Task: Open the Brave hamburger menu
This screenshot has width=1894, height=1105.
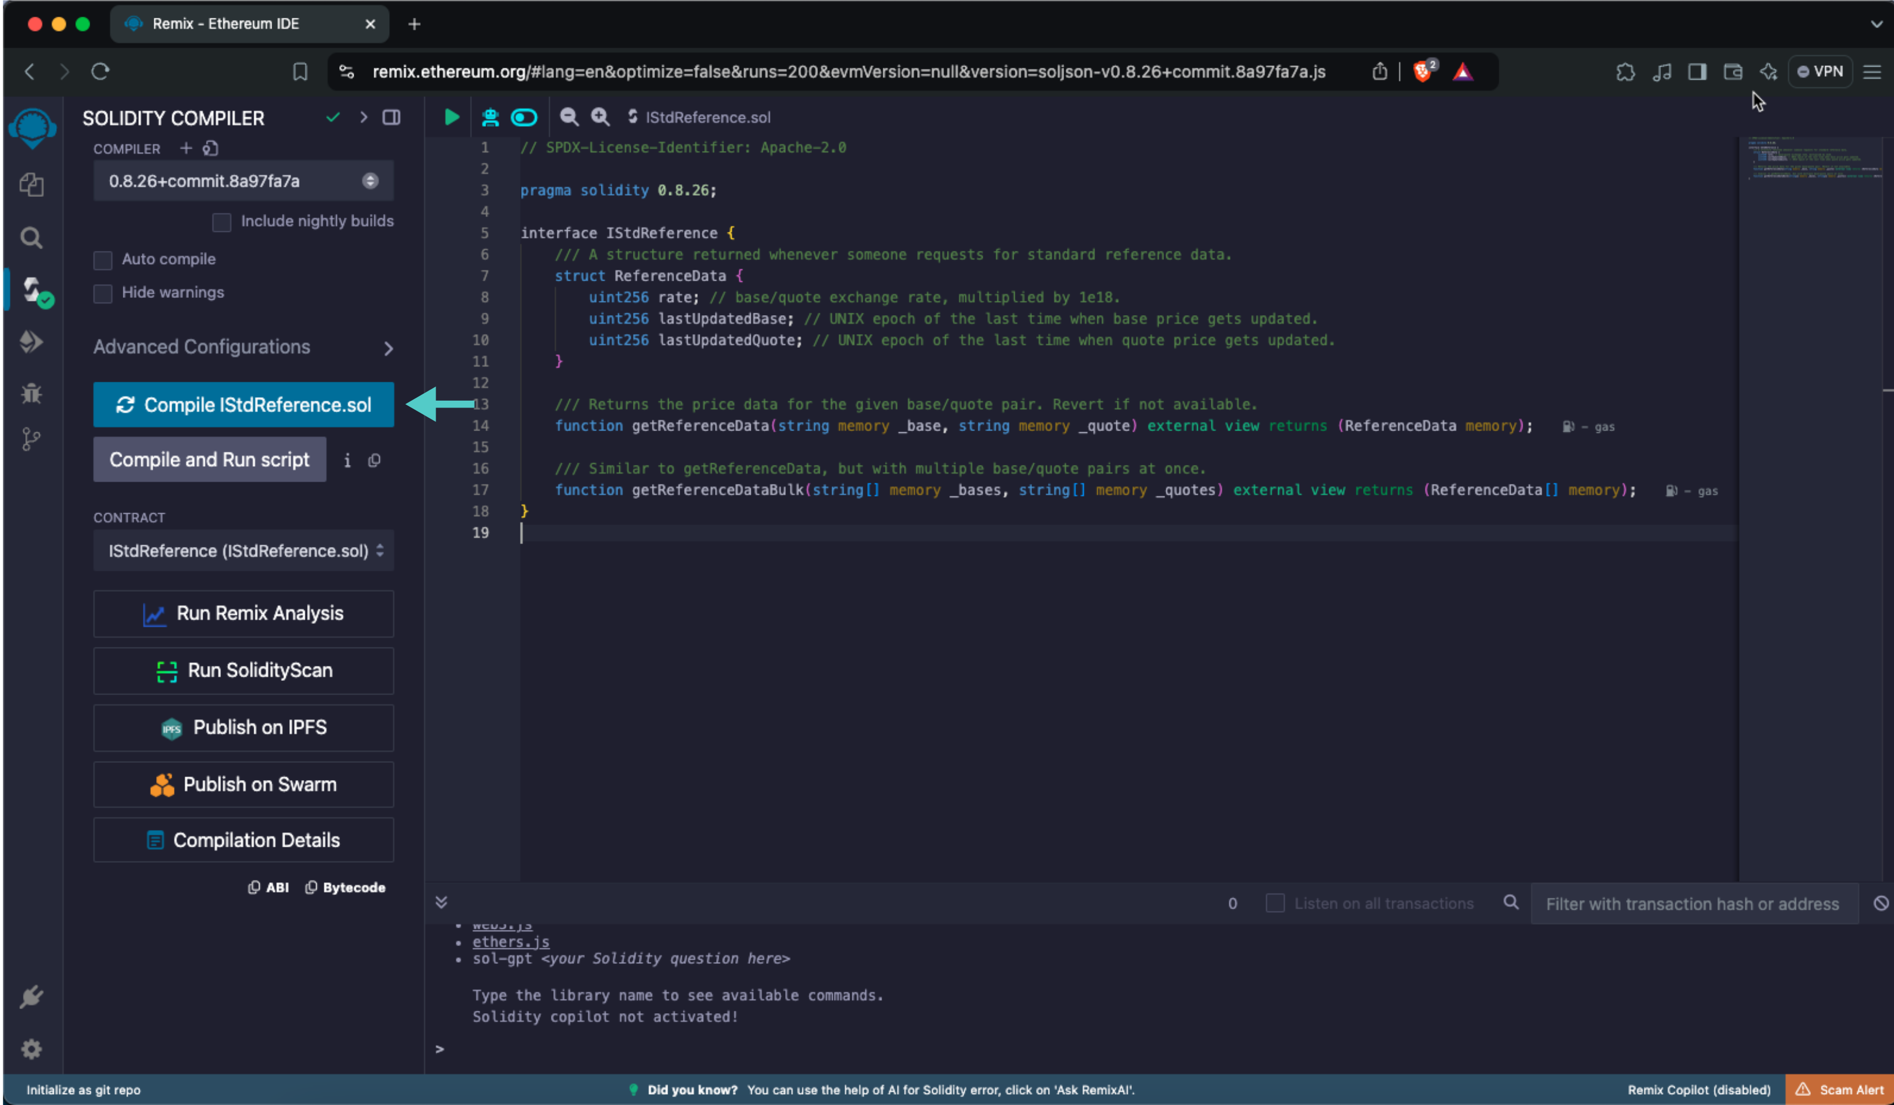Action: click(1872, 71)
